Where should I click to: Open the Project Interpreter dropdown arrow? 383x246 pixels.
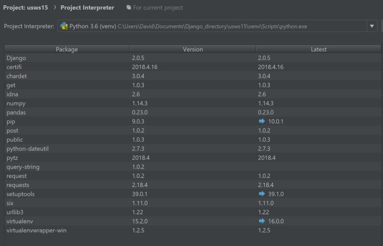click(372, 26)
